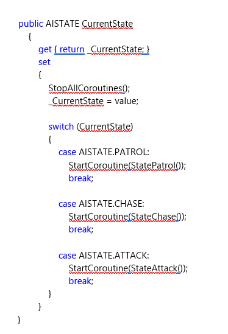
Task: Click the 'public' keyword on the first line
Action: 30,24
